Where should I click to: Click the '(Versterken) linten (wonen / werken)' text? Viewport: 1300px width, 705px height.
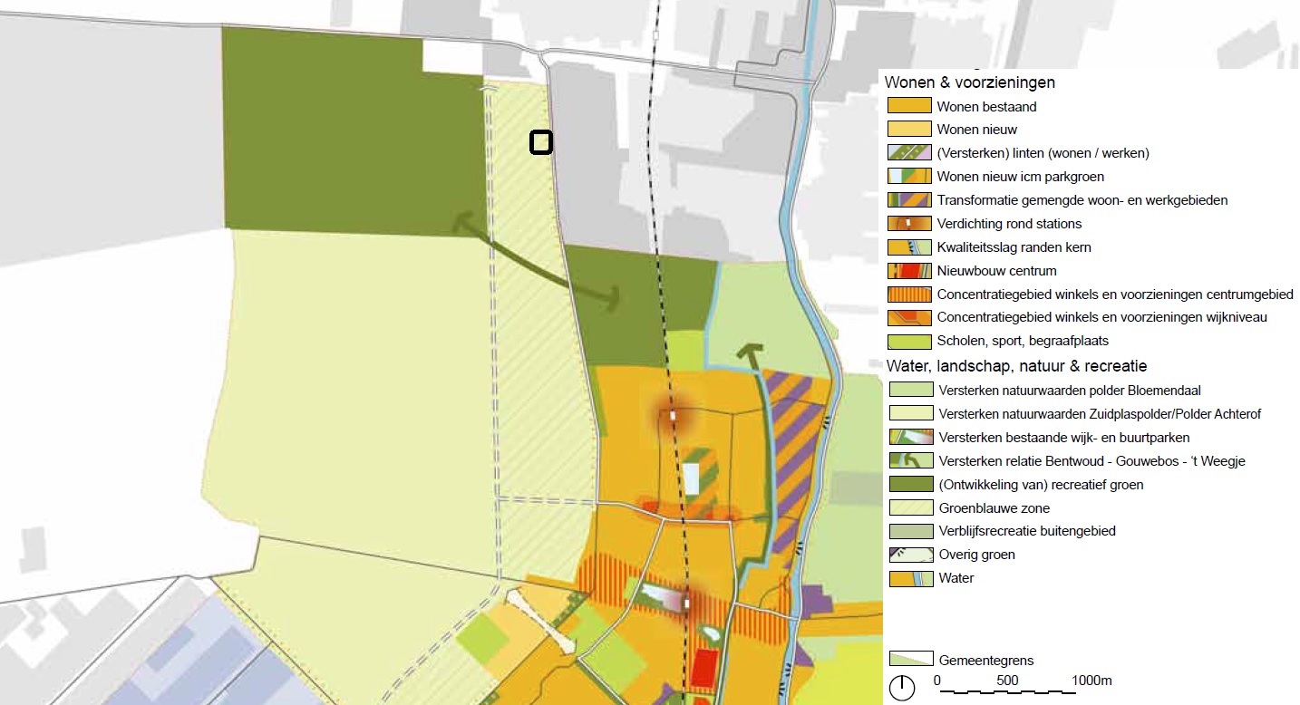pyautogui.click(x=1043, y=153)
